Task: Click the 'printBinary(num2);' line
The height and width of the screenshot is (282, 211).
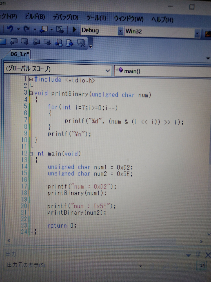Action: click(77, 213)
